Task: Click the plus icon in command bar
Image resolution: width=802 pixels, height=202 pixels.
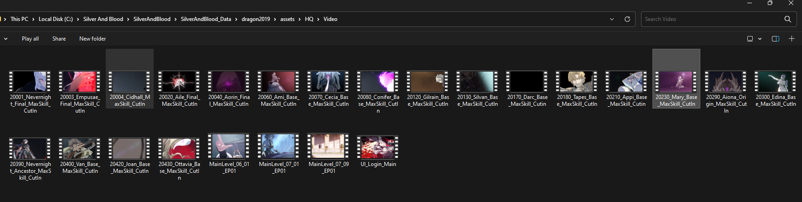Action: (x=792, y=39)
